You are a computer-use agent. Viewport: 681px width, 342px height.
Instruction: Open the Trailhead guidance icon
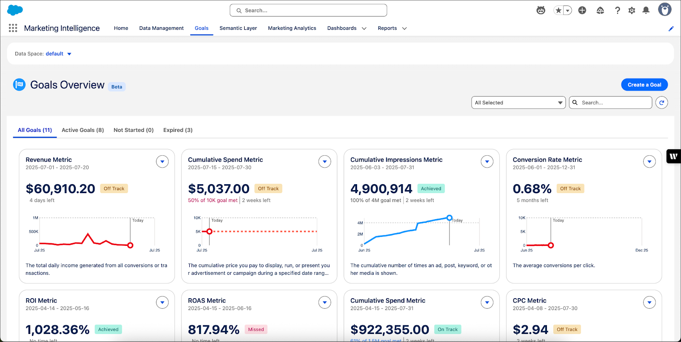600,10
